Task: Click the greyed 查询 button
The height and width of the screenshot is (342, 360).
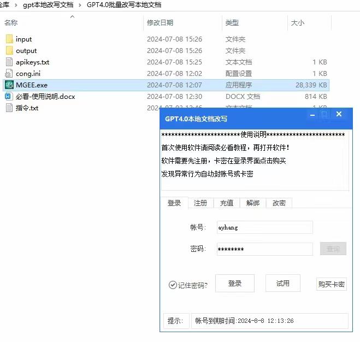Action: tap(333, 249)
